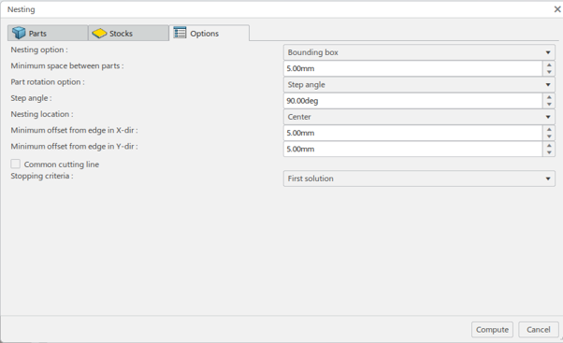The width and height of the screenshot is (563, 343).
Task: Click the Minimum space between parts label
Action: (x=66, y=66)
